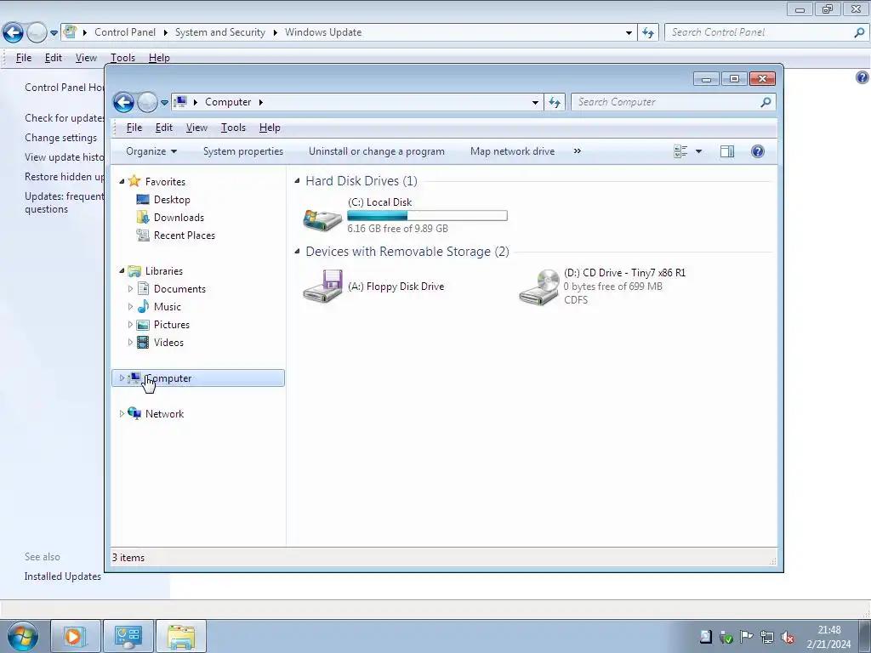Screen dimensions: 871x653
Task: Refresh the Control Panel address bar
Action: coord(648,33)
